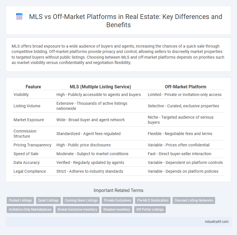Click 'High - Publicly accessible to agents and buyers'
This screenshot has width=237, height=235.
[98, 95]
